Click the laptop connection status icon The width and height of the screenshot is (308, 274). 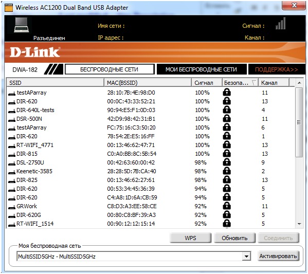pyautogui.click(x=22, y=25)
